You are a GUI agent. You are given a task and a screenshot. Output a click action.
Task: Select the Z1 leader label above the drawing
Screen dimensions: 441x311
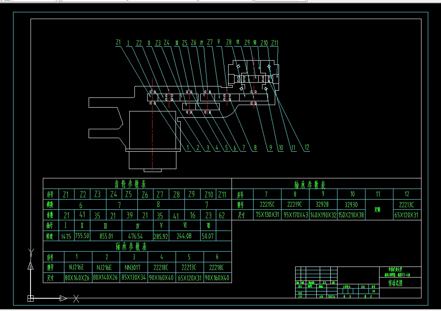[118, 42]
